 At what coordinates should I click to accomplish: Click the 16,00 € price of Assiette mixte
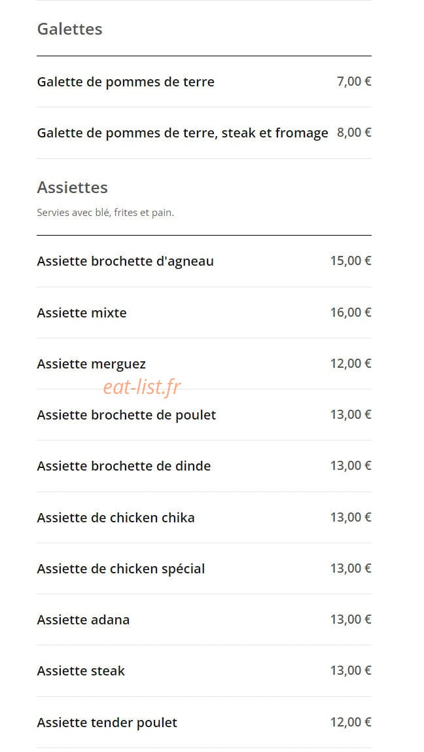[x=351, y=313]
